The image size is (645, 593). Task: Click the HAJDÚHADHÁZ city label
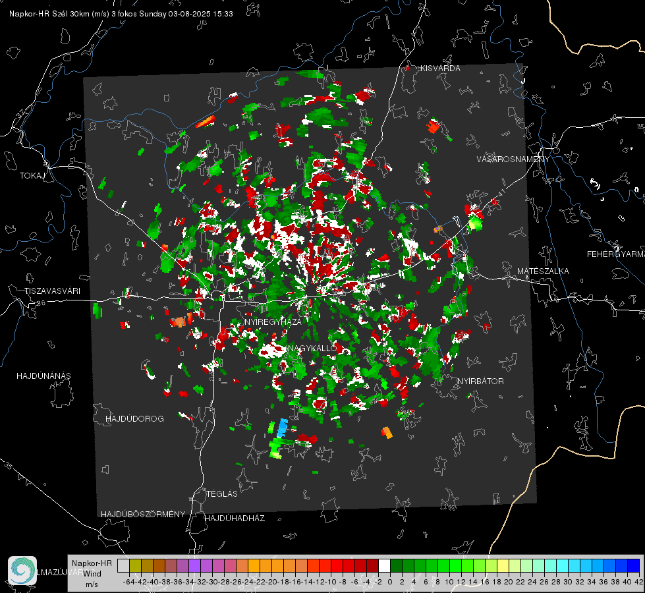point(235,519)
